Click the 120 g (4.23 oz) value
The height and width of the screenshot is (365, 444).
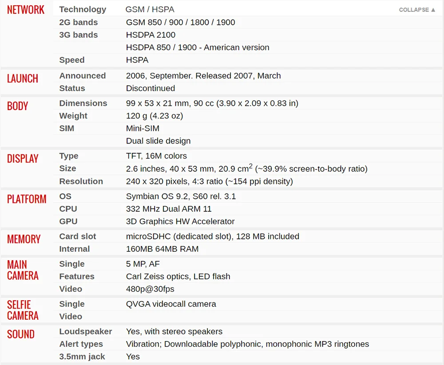[155, 116]
